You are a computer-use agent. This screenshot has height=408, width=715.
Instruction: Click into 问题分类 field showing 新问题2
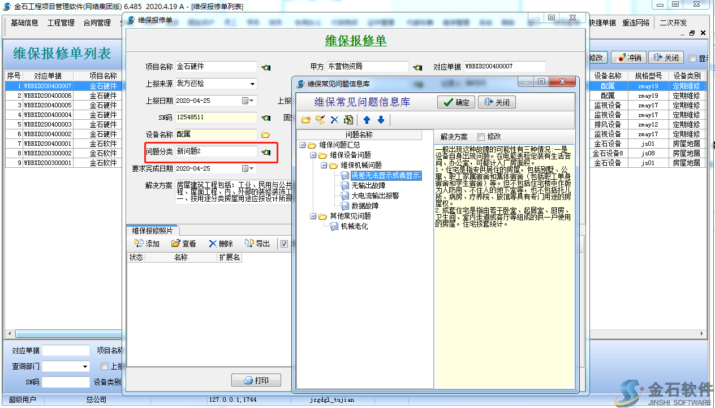[x=216, y=151]
